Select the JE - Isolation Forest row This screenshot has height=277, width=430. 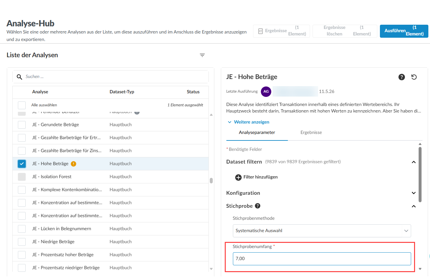coord(111,177)
